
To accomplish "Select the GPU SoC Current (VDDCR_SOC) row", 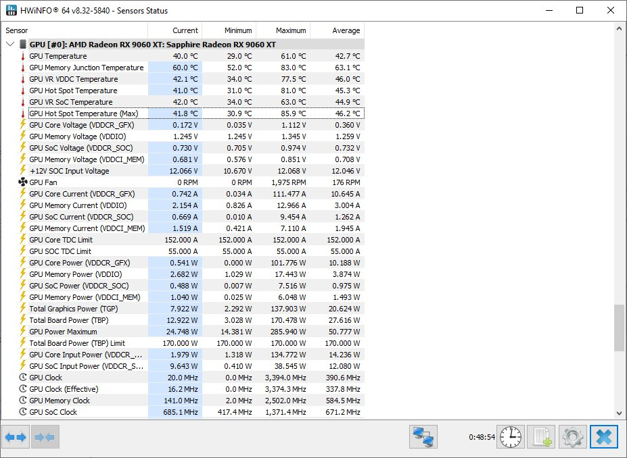I will (x=196, y=217).
